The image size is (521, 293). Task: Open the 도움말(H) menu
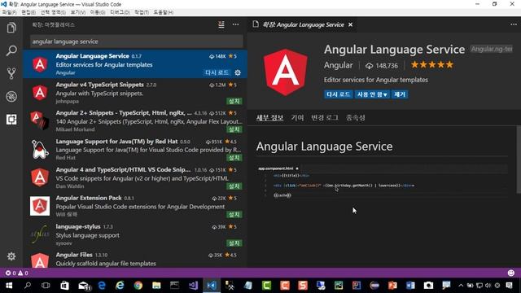(x=163, y=12)
